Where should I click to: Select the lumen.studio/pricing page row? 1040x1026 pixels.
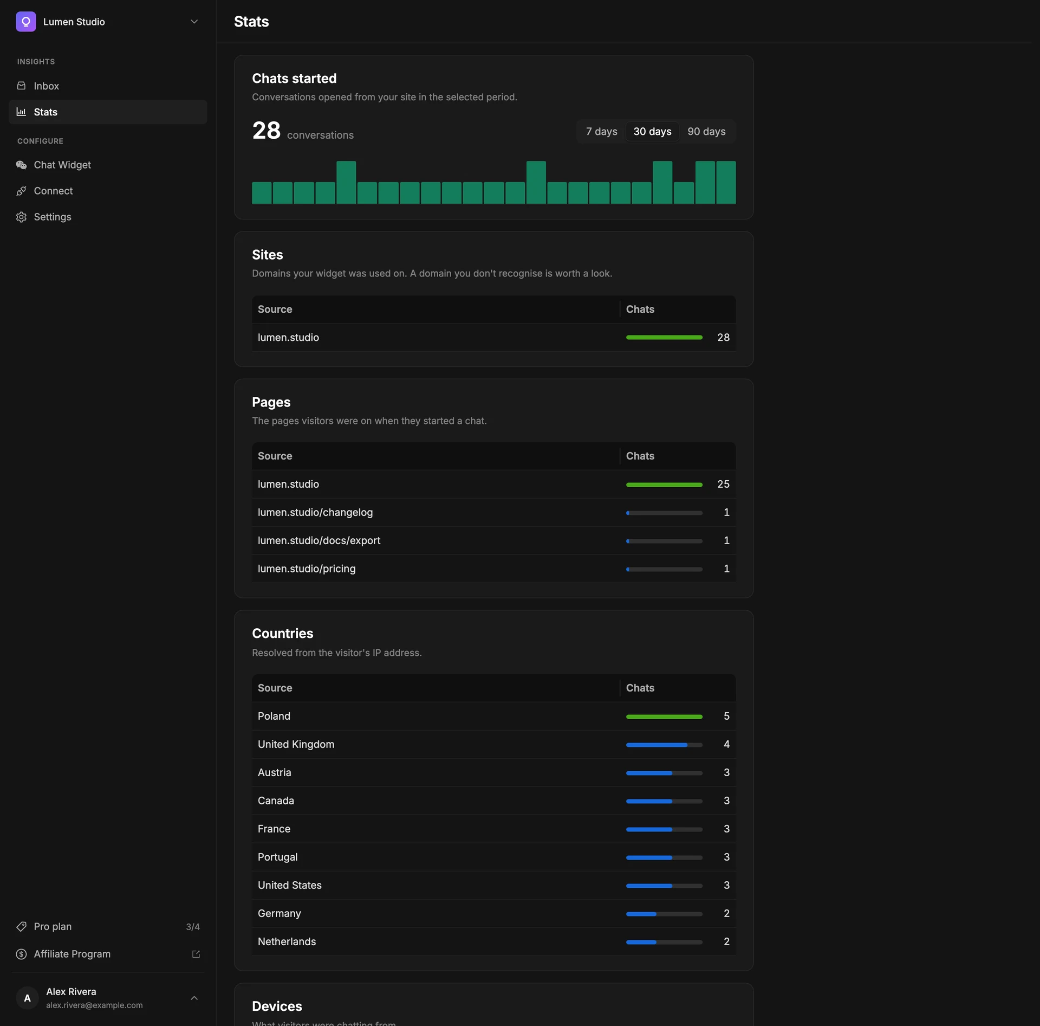[x=493, y=569]
